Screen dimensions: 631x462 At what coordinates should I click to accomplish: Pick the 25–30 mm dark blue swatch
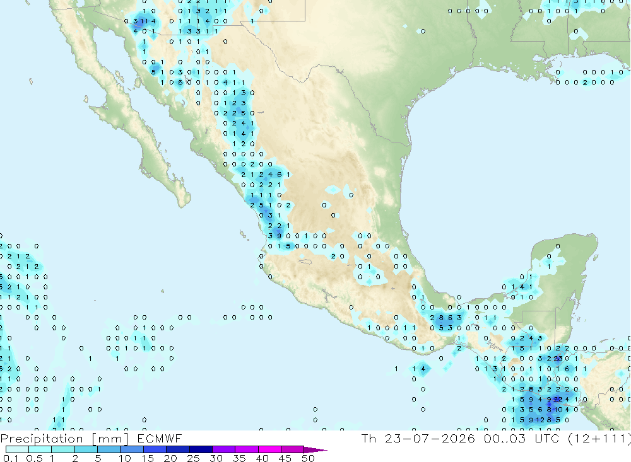(201, 449)
